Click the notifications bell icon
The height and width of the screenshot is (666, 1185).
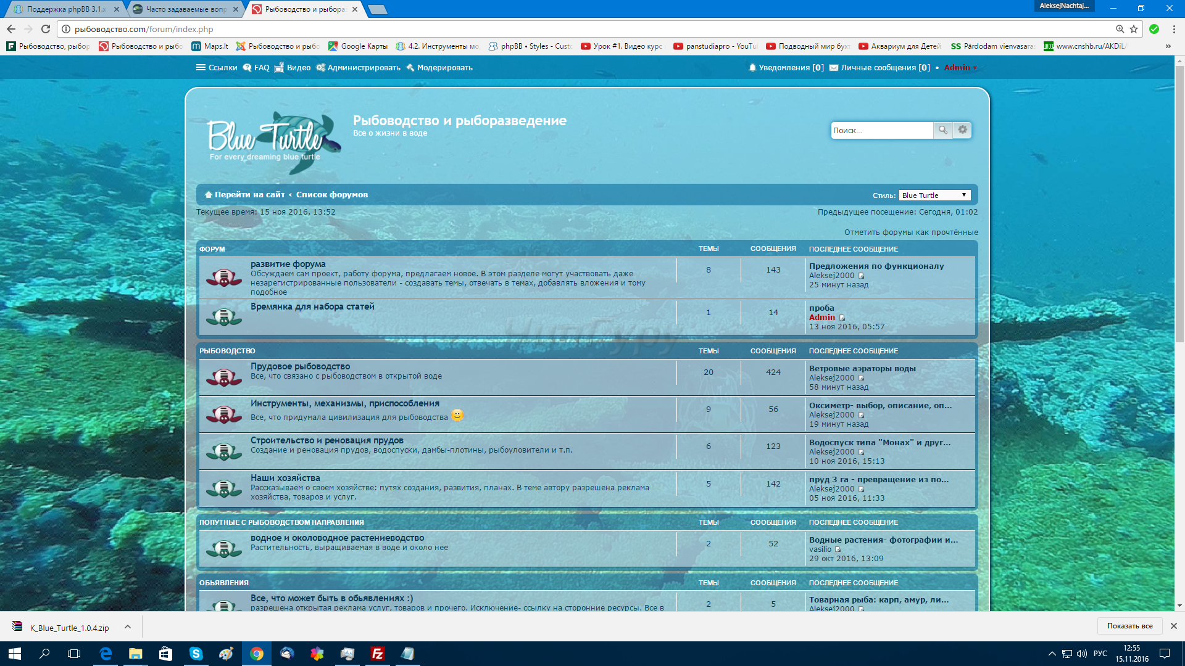pos(752,68)
